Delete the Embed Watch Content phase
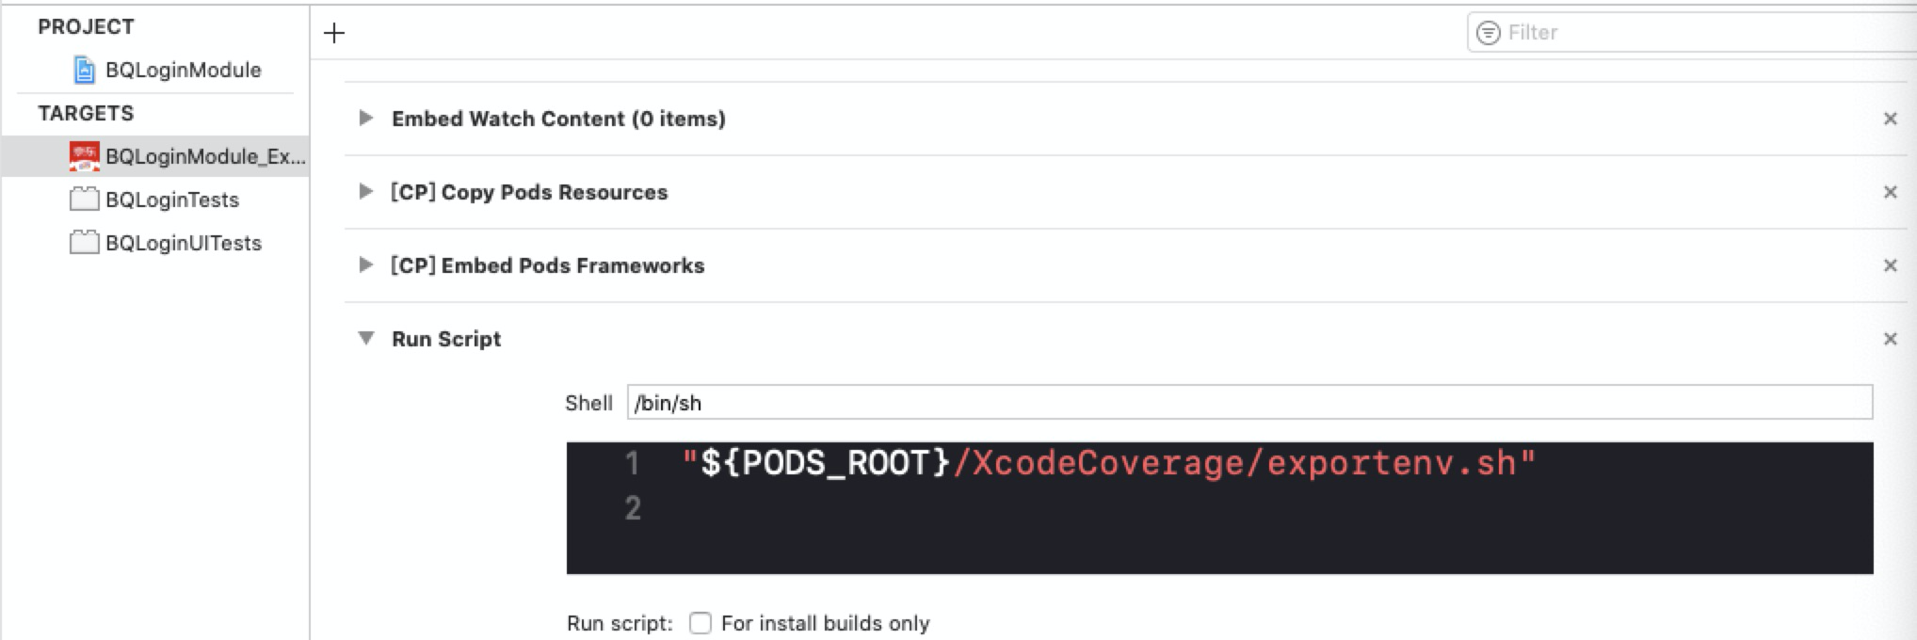 1890,119
